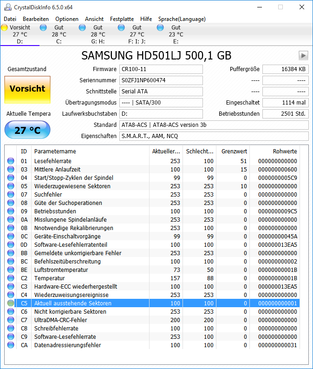Click caution icon for Aktuell ausstehende Sektoren
Screen dimensions: 313x369
pos(11,303)
